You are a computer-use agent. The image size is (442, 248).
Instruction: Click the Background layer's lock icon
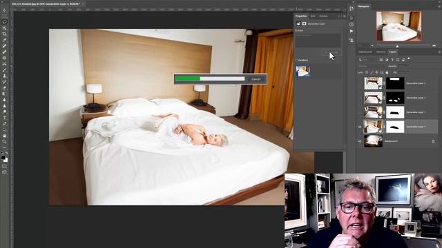(433, 141)
